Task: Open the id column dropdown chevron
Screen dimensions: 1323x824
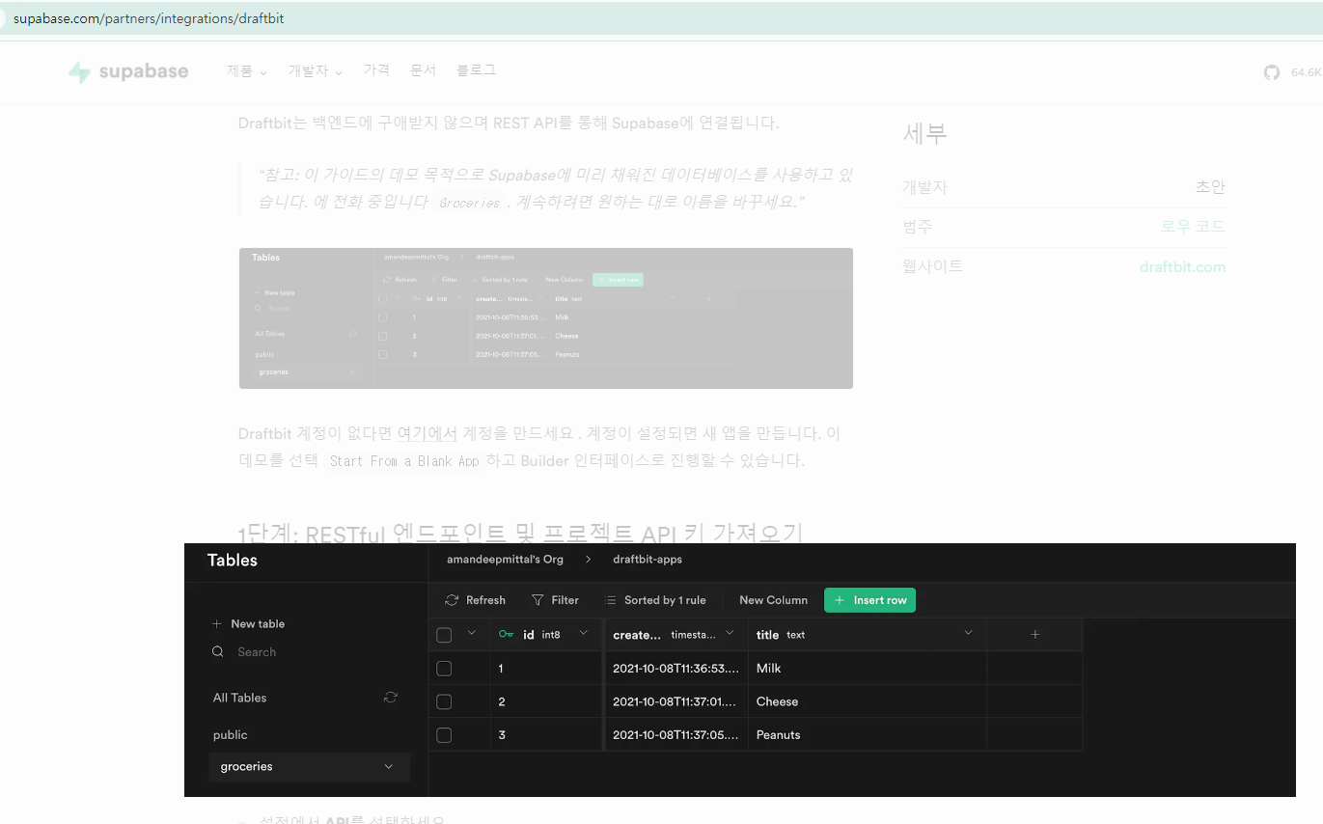Action: coord(583,633)
